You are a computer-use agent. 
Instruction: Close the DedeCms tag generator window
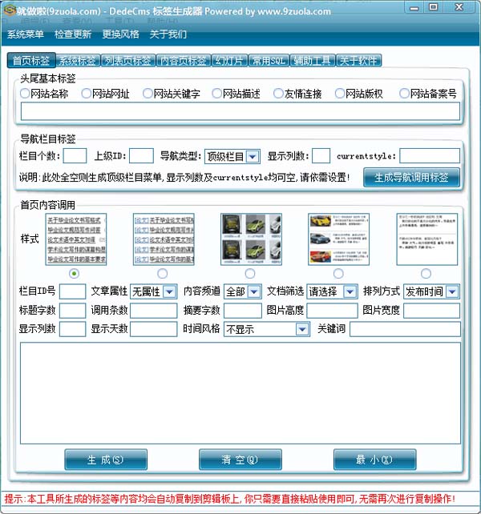click(x=459, y=7)
